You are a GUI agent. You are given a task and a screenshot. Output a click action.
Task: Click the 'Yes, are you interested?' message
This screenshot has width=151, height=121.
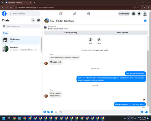pyautogui.click(x=135, y=74)
